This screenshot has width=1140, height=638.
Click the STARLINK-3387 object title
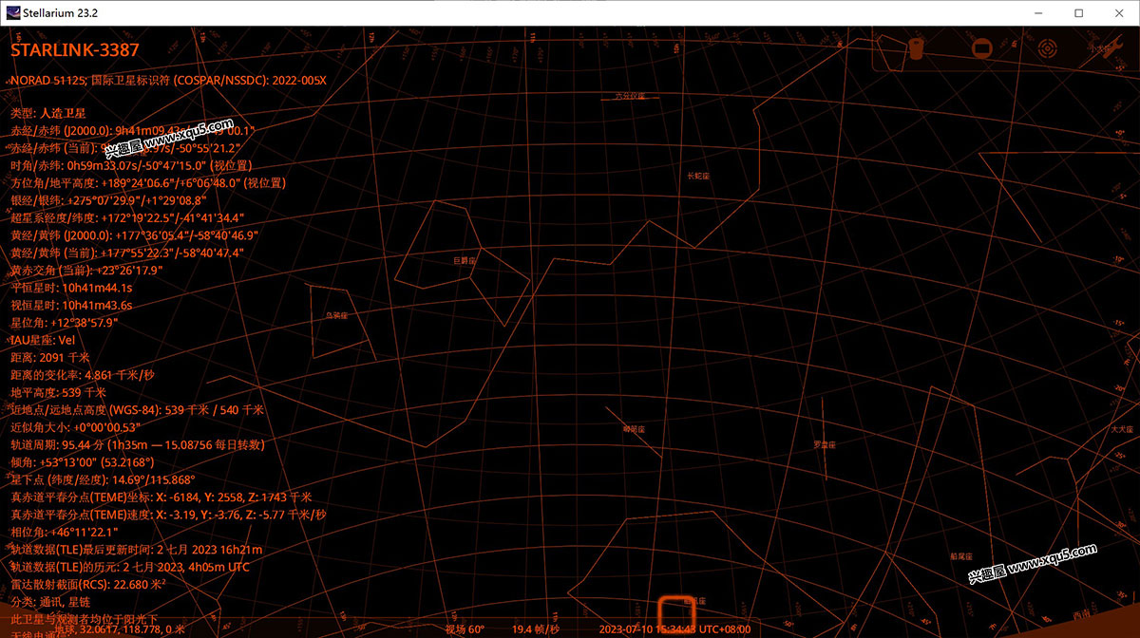[75, 49]
